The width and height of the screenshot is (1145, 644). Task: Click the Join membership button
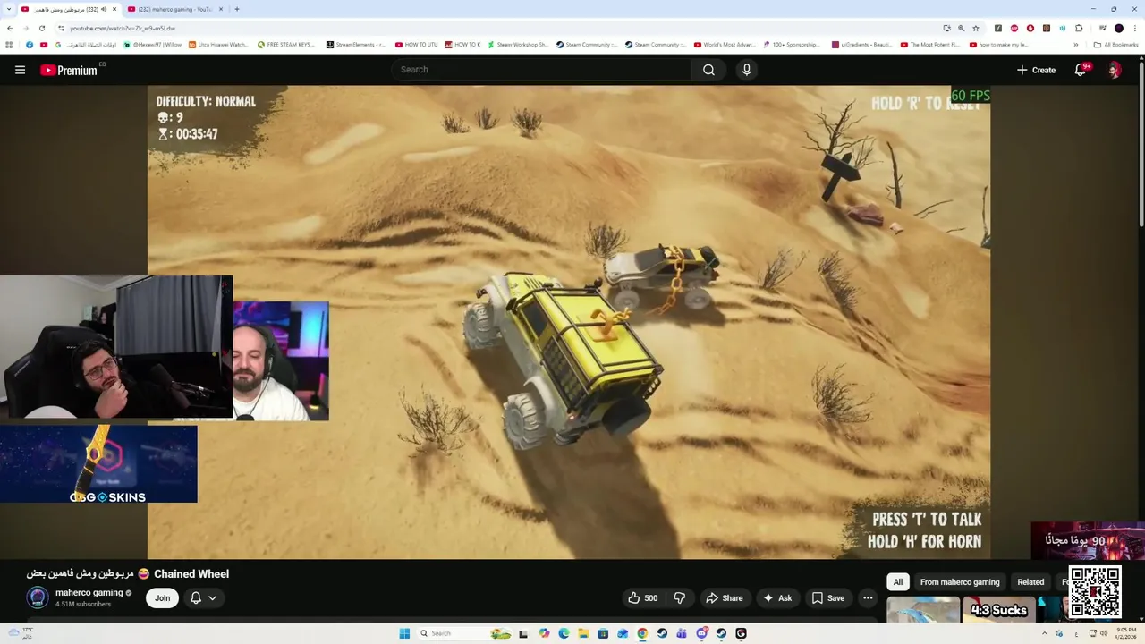(x=162, y=598)
